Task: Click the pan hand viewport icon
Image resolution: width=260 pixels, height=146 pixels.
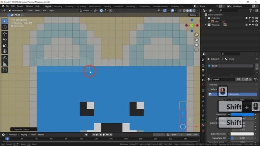Action: click(x=196, y=40)
